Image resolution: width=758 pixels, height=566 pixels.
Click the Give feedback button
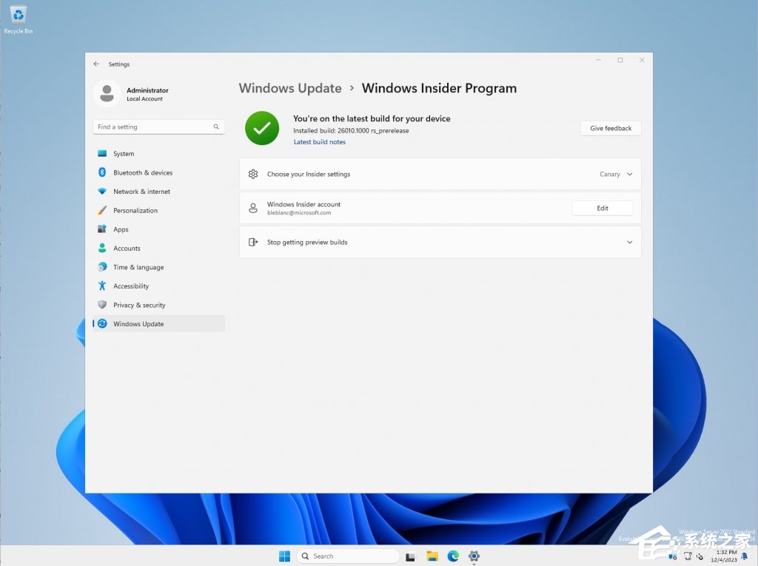(x=610, y=129)
